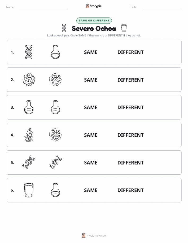Click the DNA helix icon in row 1

[x=29, y=52]
